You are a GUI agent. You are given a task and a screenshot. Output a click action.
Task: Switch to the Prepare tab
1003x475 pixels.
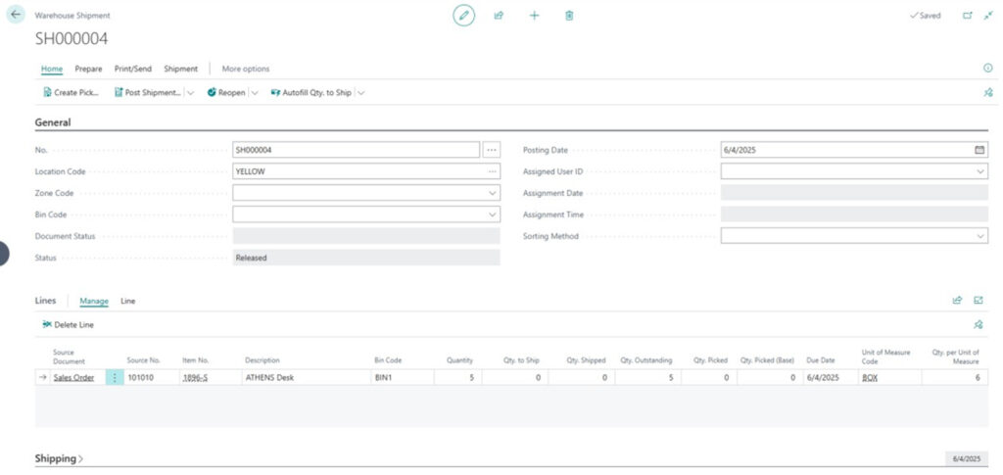pos(88,69)
